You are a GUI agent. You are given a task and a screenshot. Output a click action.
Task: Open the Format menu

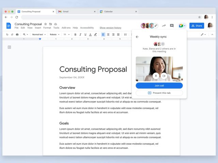click(47, 28)
